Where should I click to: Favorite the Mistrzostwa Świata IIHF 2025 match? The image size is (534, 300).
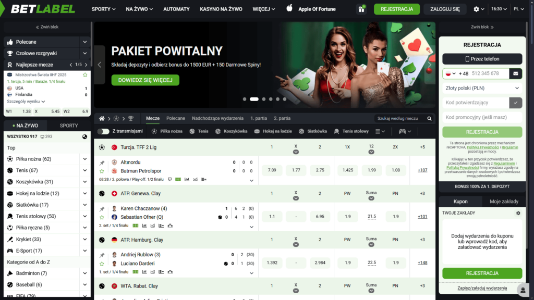[x=85, y=75]
